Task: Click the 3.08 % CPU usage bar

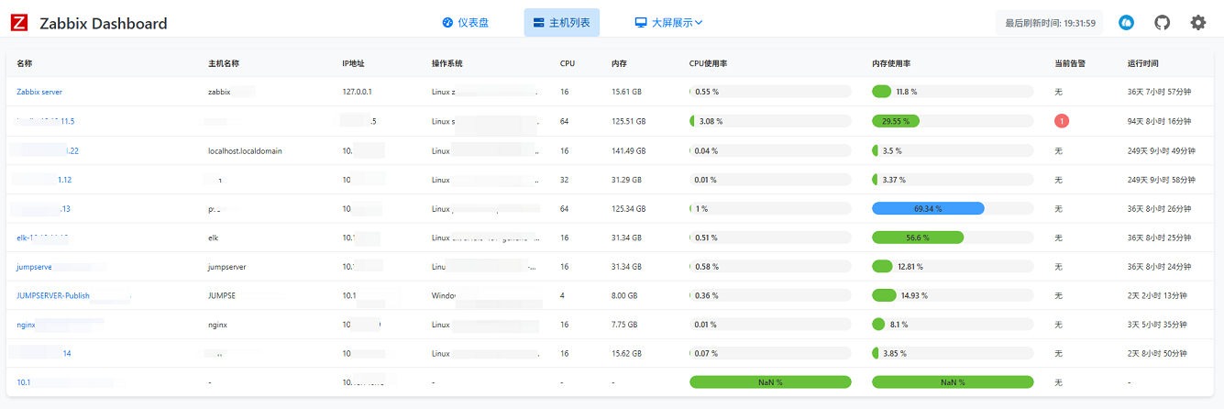Action: [x=770, y=121]
